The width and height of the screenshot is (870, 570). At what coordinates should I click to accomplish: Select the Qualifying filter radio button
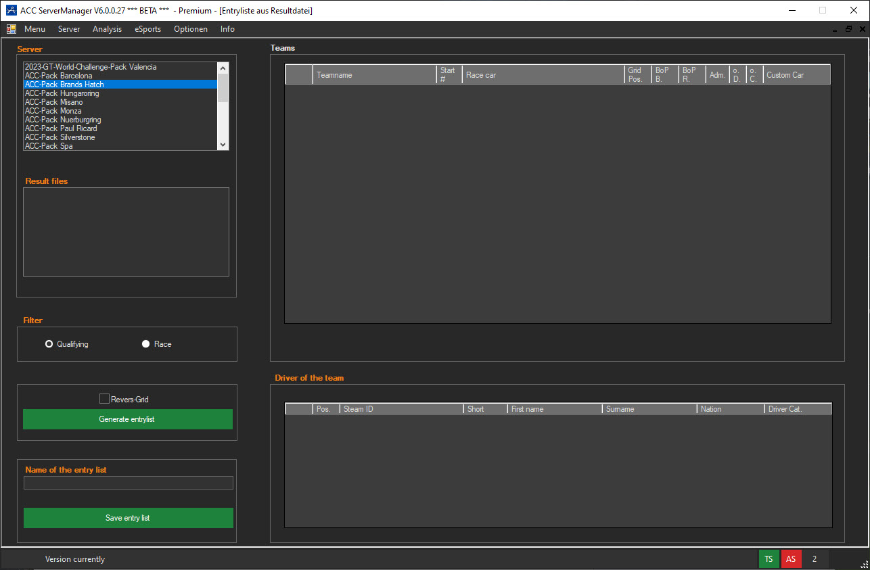[x=49, y=344]
